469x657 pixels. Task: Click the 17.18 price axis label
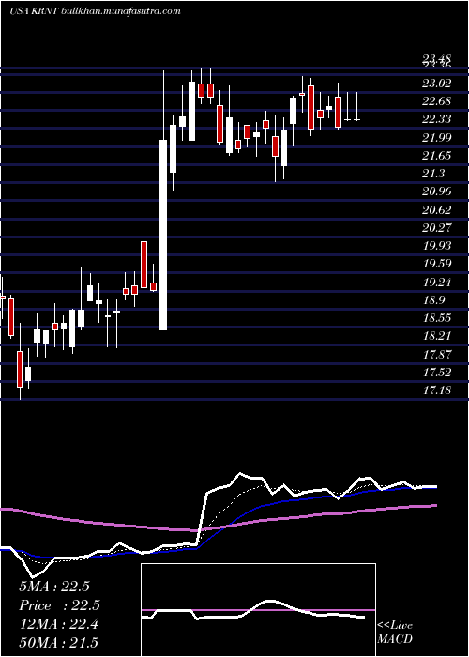(436, 390)
